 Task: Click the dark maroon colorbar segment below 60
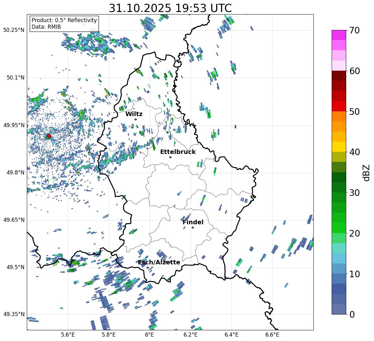pos(339,76)
